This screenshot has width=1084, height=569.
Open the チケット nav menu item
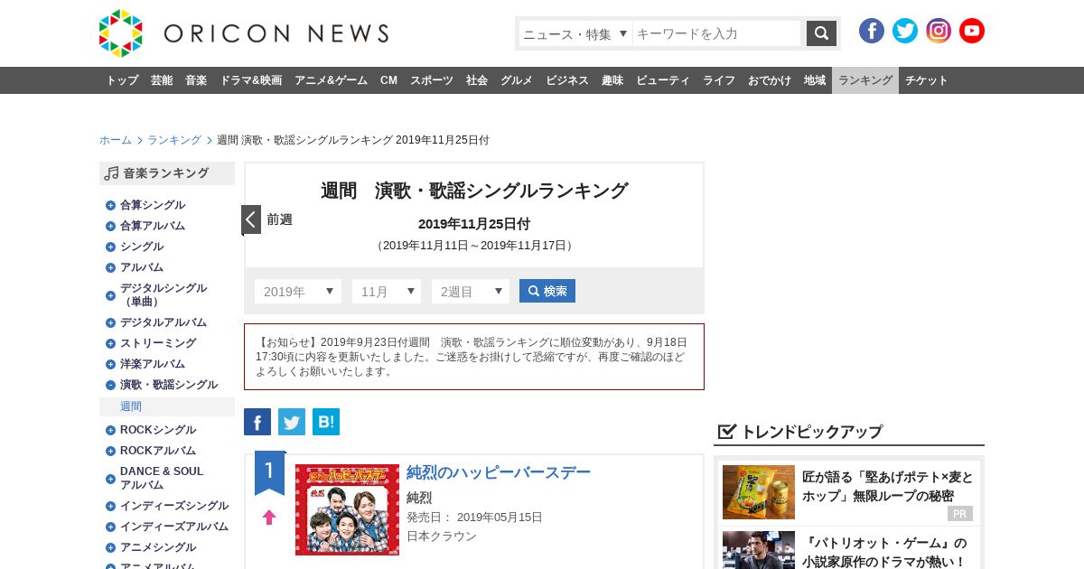click(x=927, y=80)
